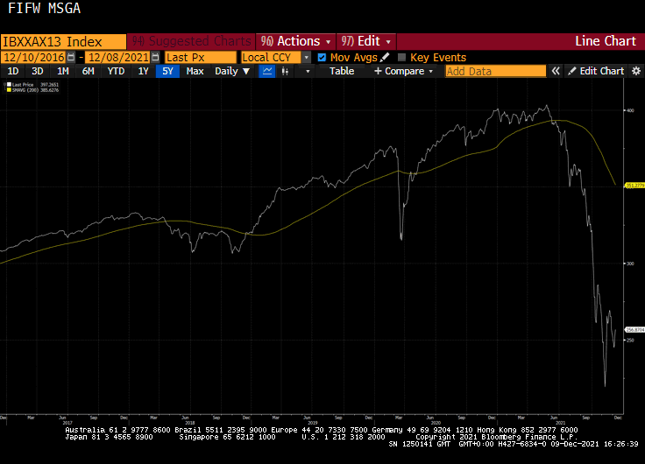Click the white Last Price legend swatch

(9, 85)
